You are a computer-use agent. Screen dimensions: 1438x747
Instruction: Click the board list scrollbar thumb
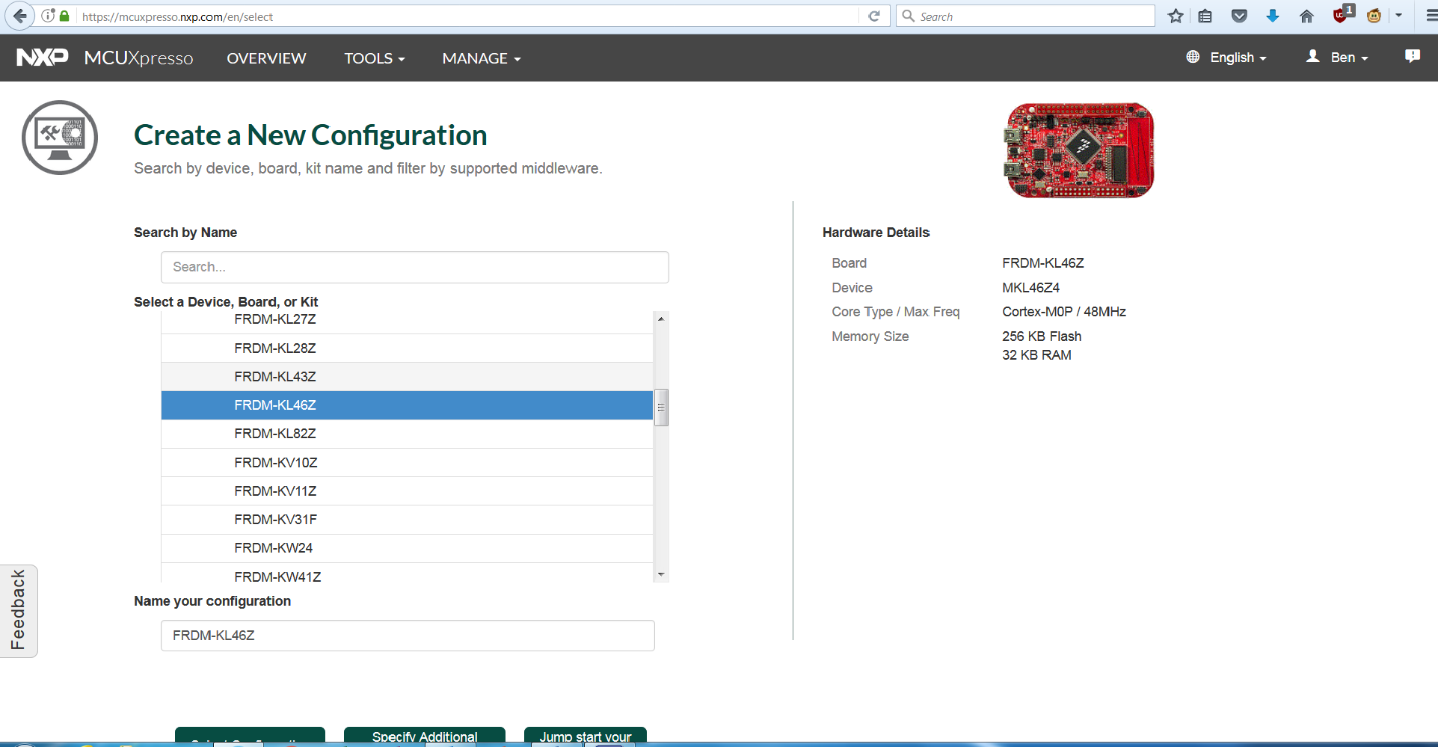[x=661, y=408]
